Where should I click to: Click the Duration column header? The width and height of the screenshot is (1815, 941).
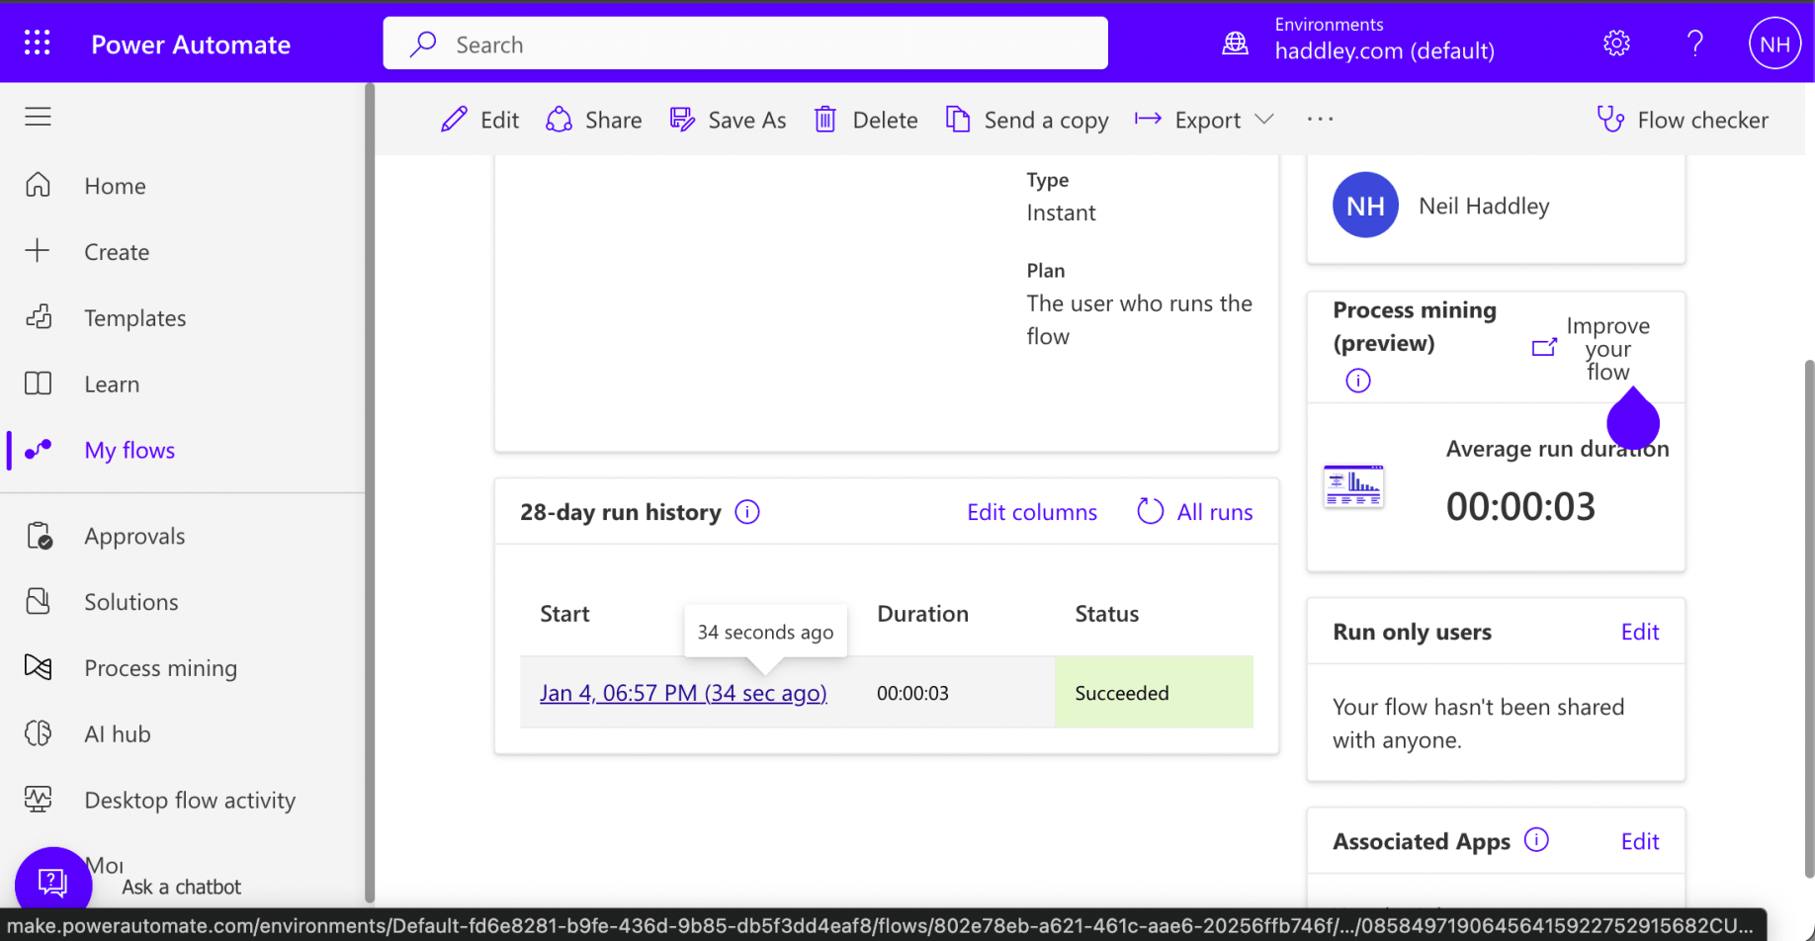click(x=922, y=614)
